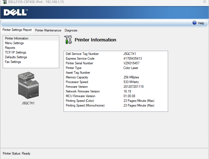Click network firmware value 16.19
The height and width of the screenshot is (159, 209).
point(127,91)
